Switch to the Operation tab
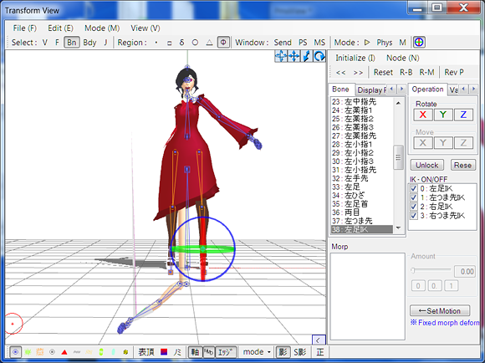 click(x=427, y=89)
